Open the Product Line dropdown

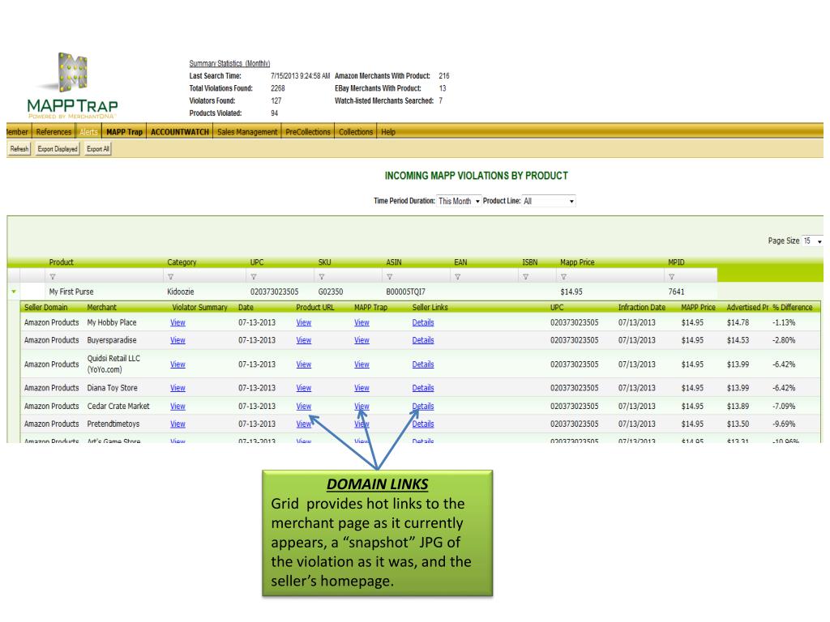549,201
